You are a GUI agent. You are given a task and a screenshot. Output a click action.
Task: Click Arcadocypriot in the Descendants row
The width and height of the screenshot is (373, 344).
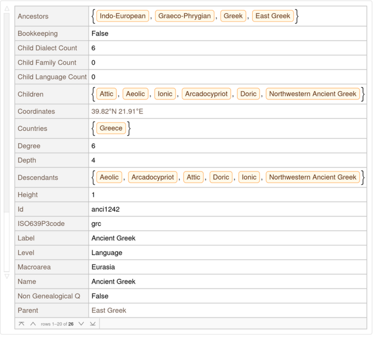(x=152, y=177)
